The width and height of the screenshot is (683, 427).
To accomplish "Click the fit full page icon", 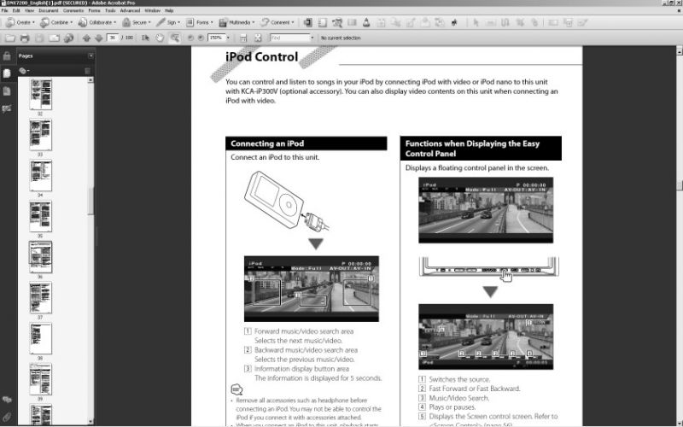I will pyautogui.click(x=258, y=38).
